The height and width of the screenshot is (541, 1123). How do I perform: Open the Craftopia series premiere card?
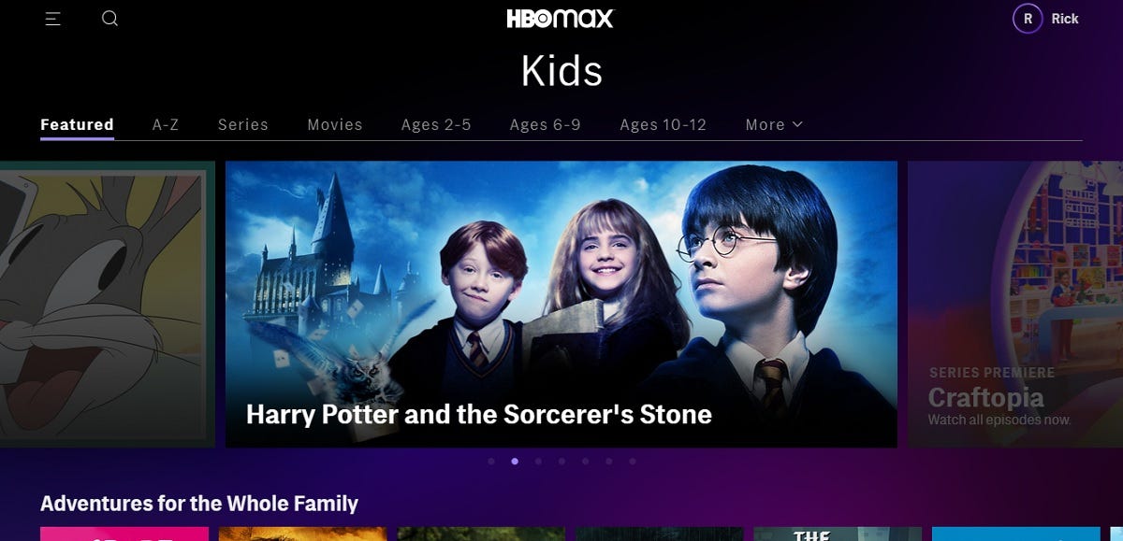pyautogui.click(x=1015, y=304)
